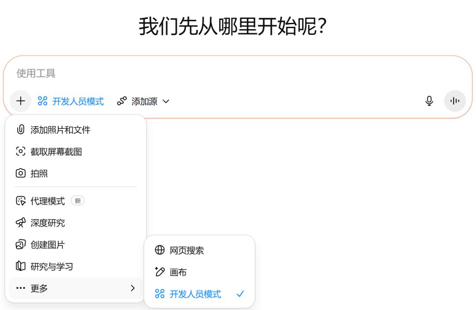The width and height of the screenshot is (476, 310).
Task: Open the 添加源 dropdown
Action: point(143,101)
